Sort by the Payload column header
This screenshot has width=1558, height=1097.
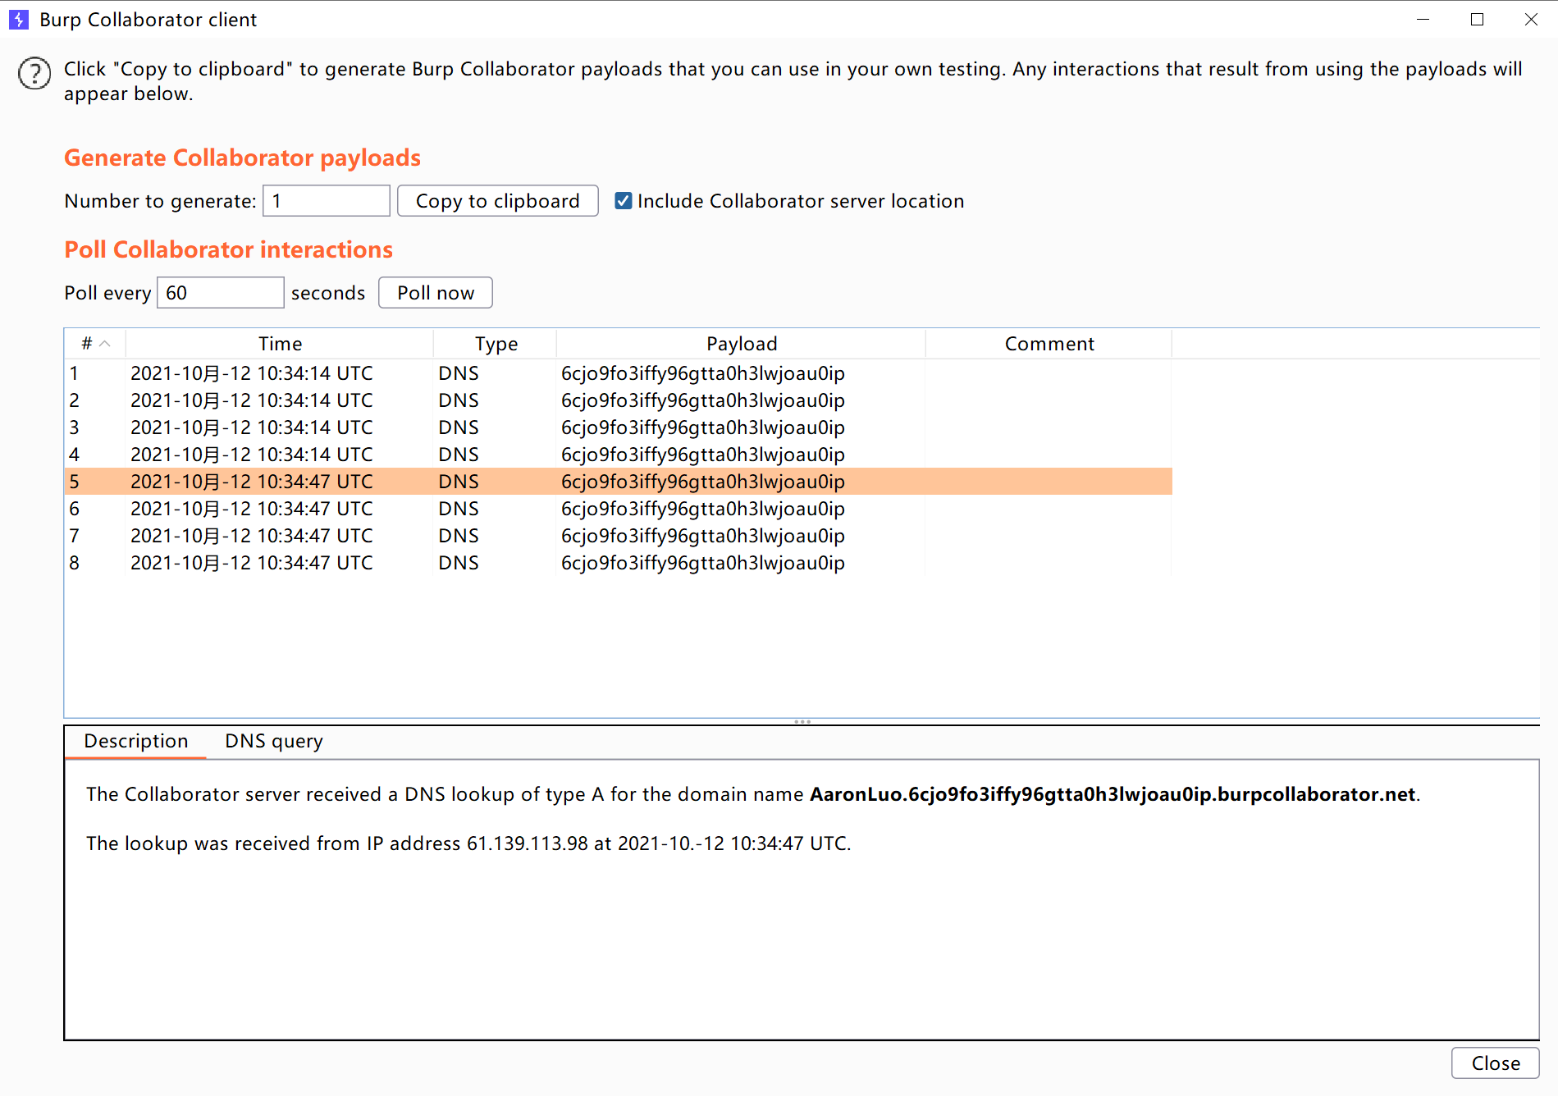742,344
